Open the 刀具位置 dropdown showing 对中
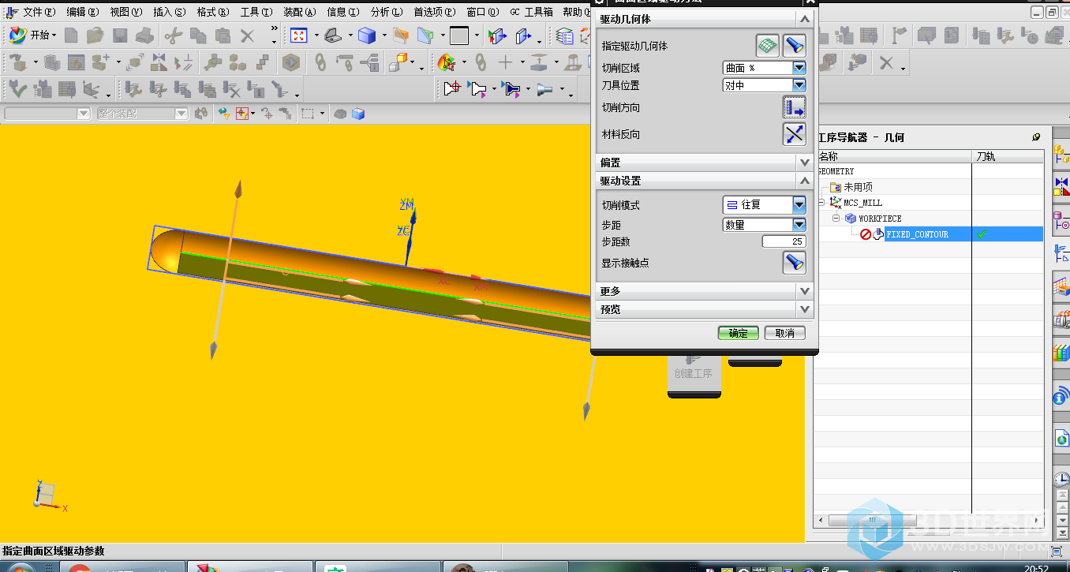This screenshot has height=572, width=1070. point(799,85)
